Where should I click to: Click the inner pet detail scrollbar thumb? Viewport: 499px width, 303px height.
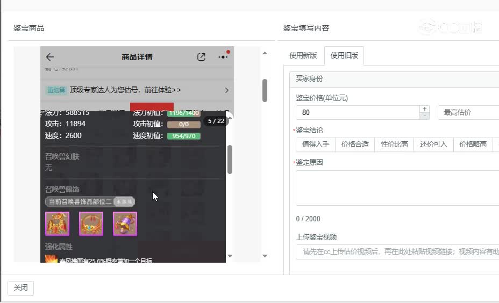click(230, 160)
